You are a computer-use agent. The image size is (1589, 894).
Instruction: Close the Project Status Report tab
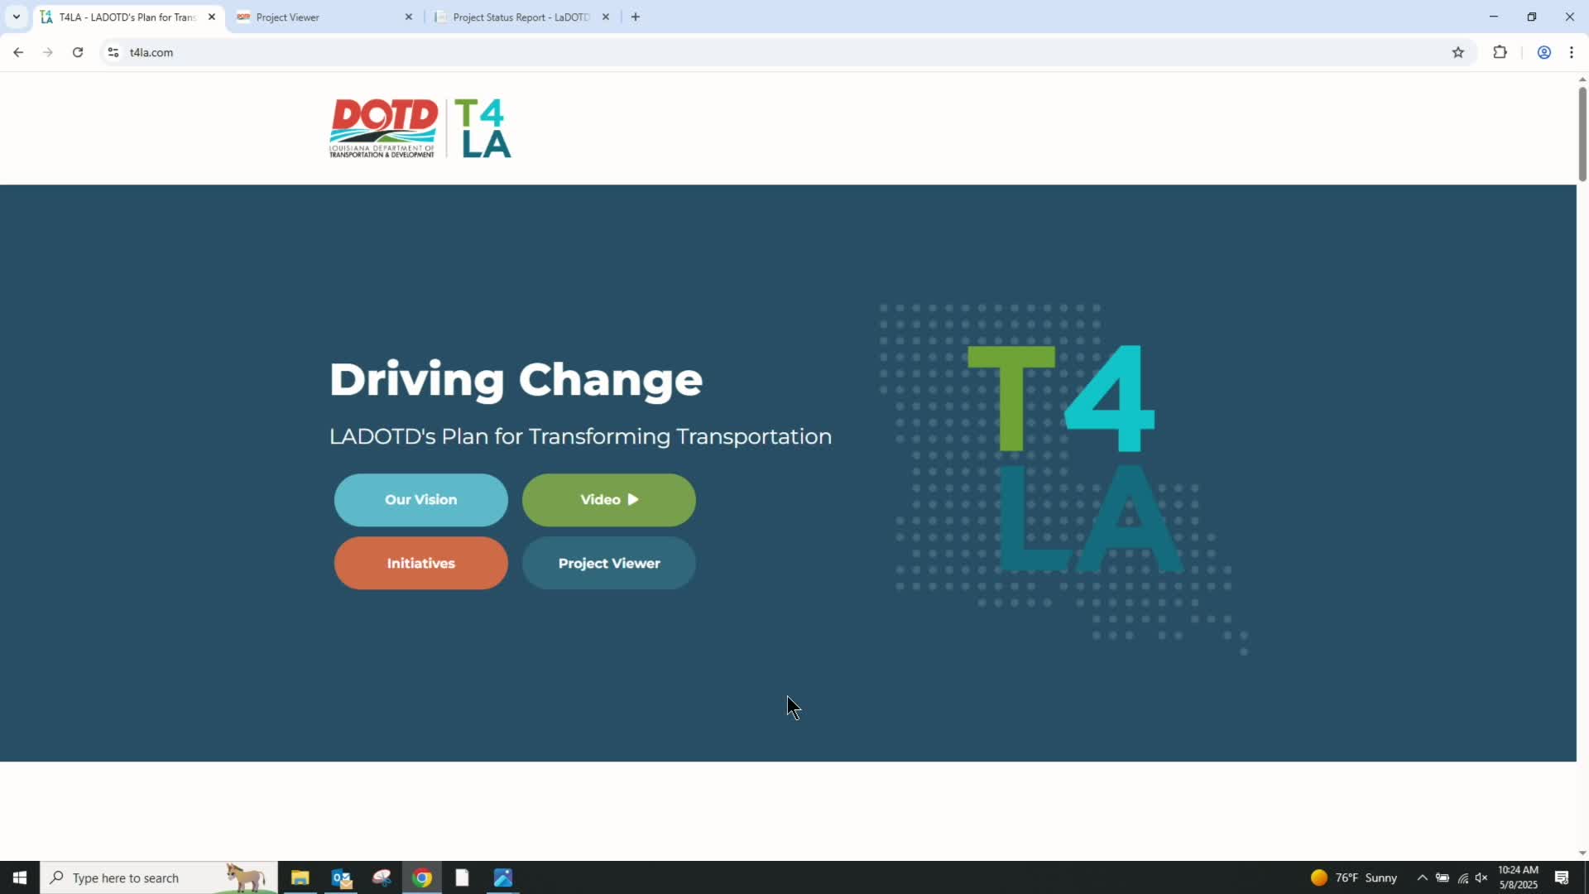point(606,17)
